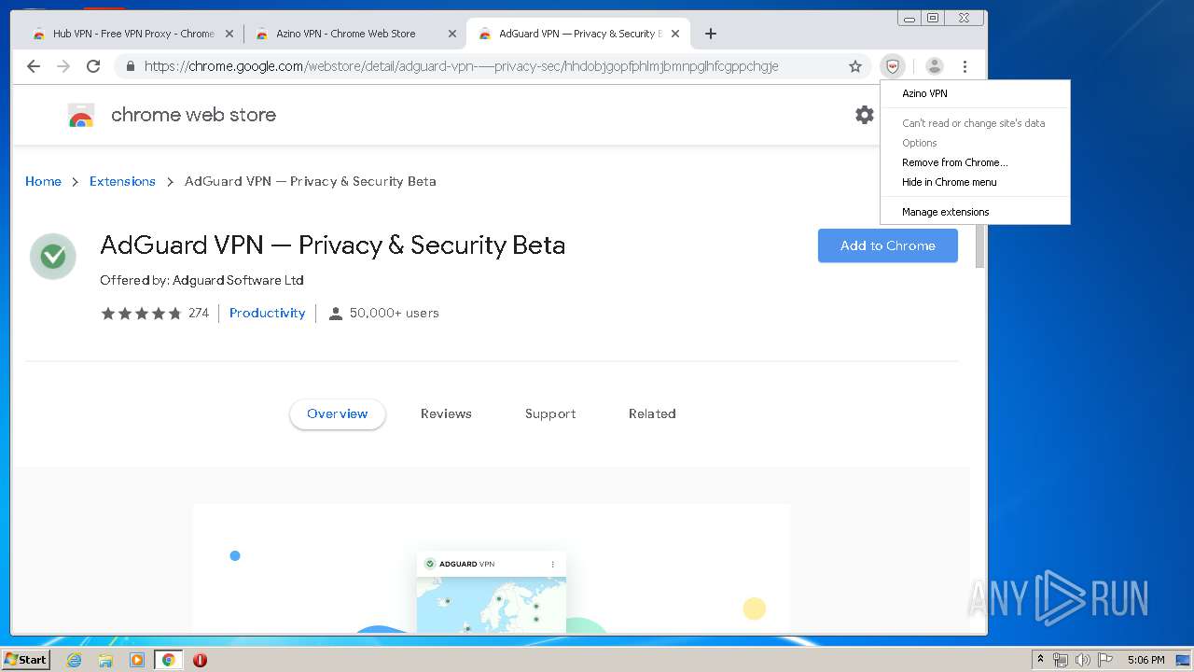Click the five-star rating
1194x672 pixels.
click(141, 314)
